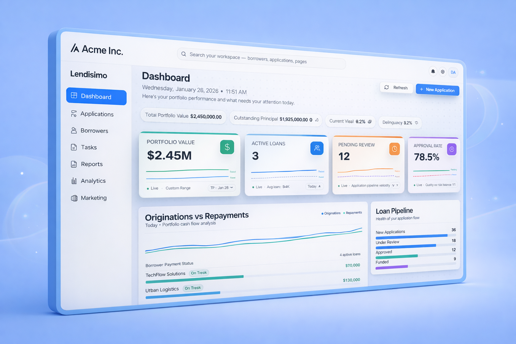The width and height of the screenshot is (516, 344).
Task: Click the New Applications progress bar
Action: (416, 236)
